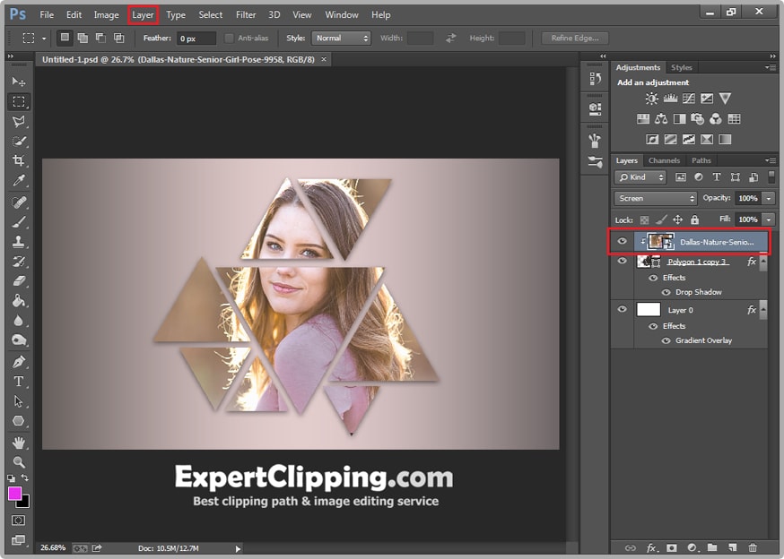Image resolution: width=784 pixels, height=559 pixels.
Task: Choose the Hand tool
Action: [x=18, y=443]
